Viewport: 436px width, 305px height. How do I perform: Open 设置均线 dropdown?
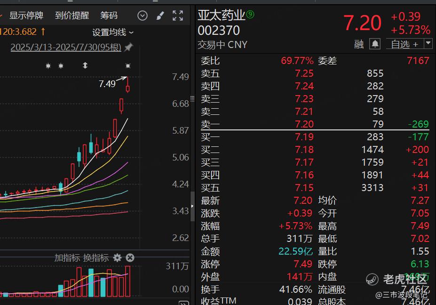(113, 32)
